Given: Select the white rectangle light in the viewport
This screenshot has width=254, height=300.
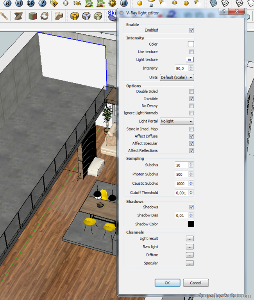Looking at the screenshot, I should point(73,60).
